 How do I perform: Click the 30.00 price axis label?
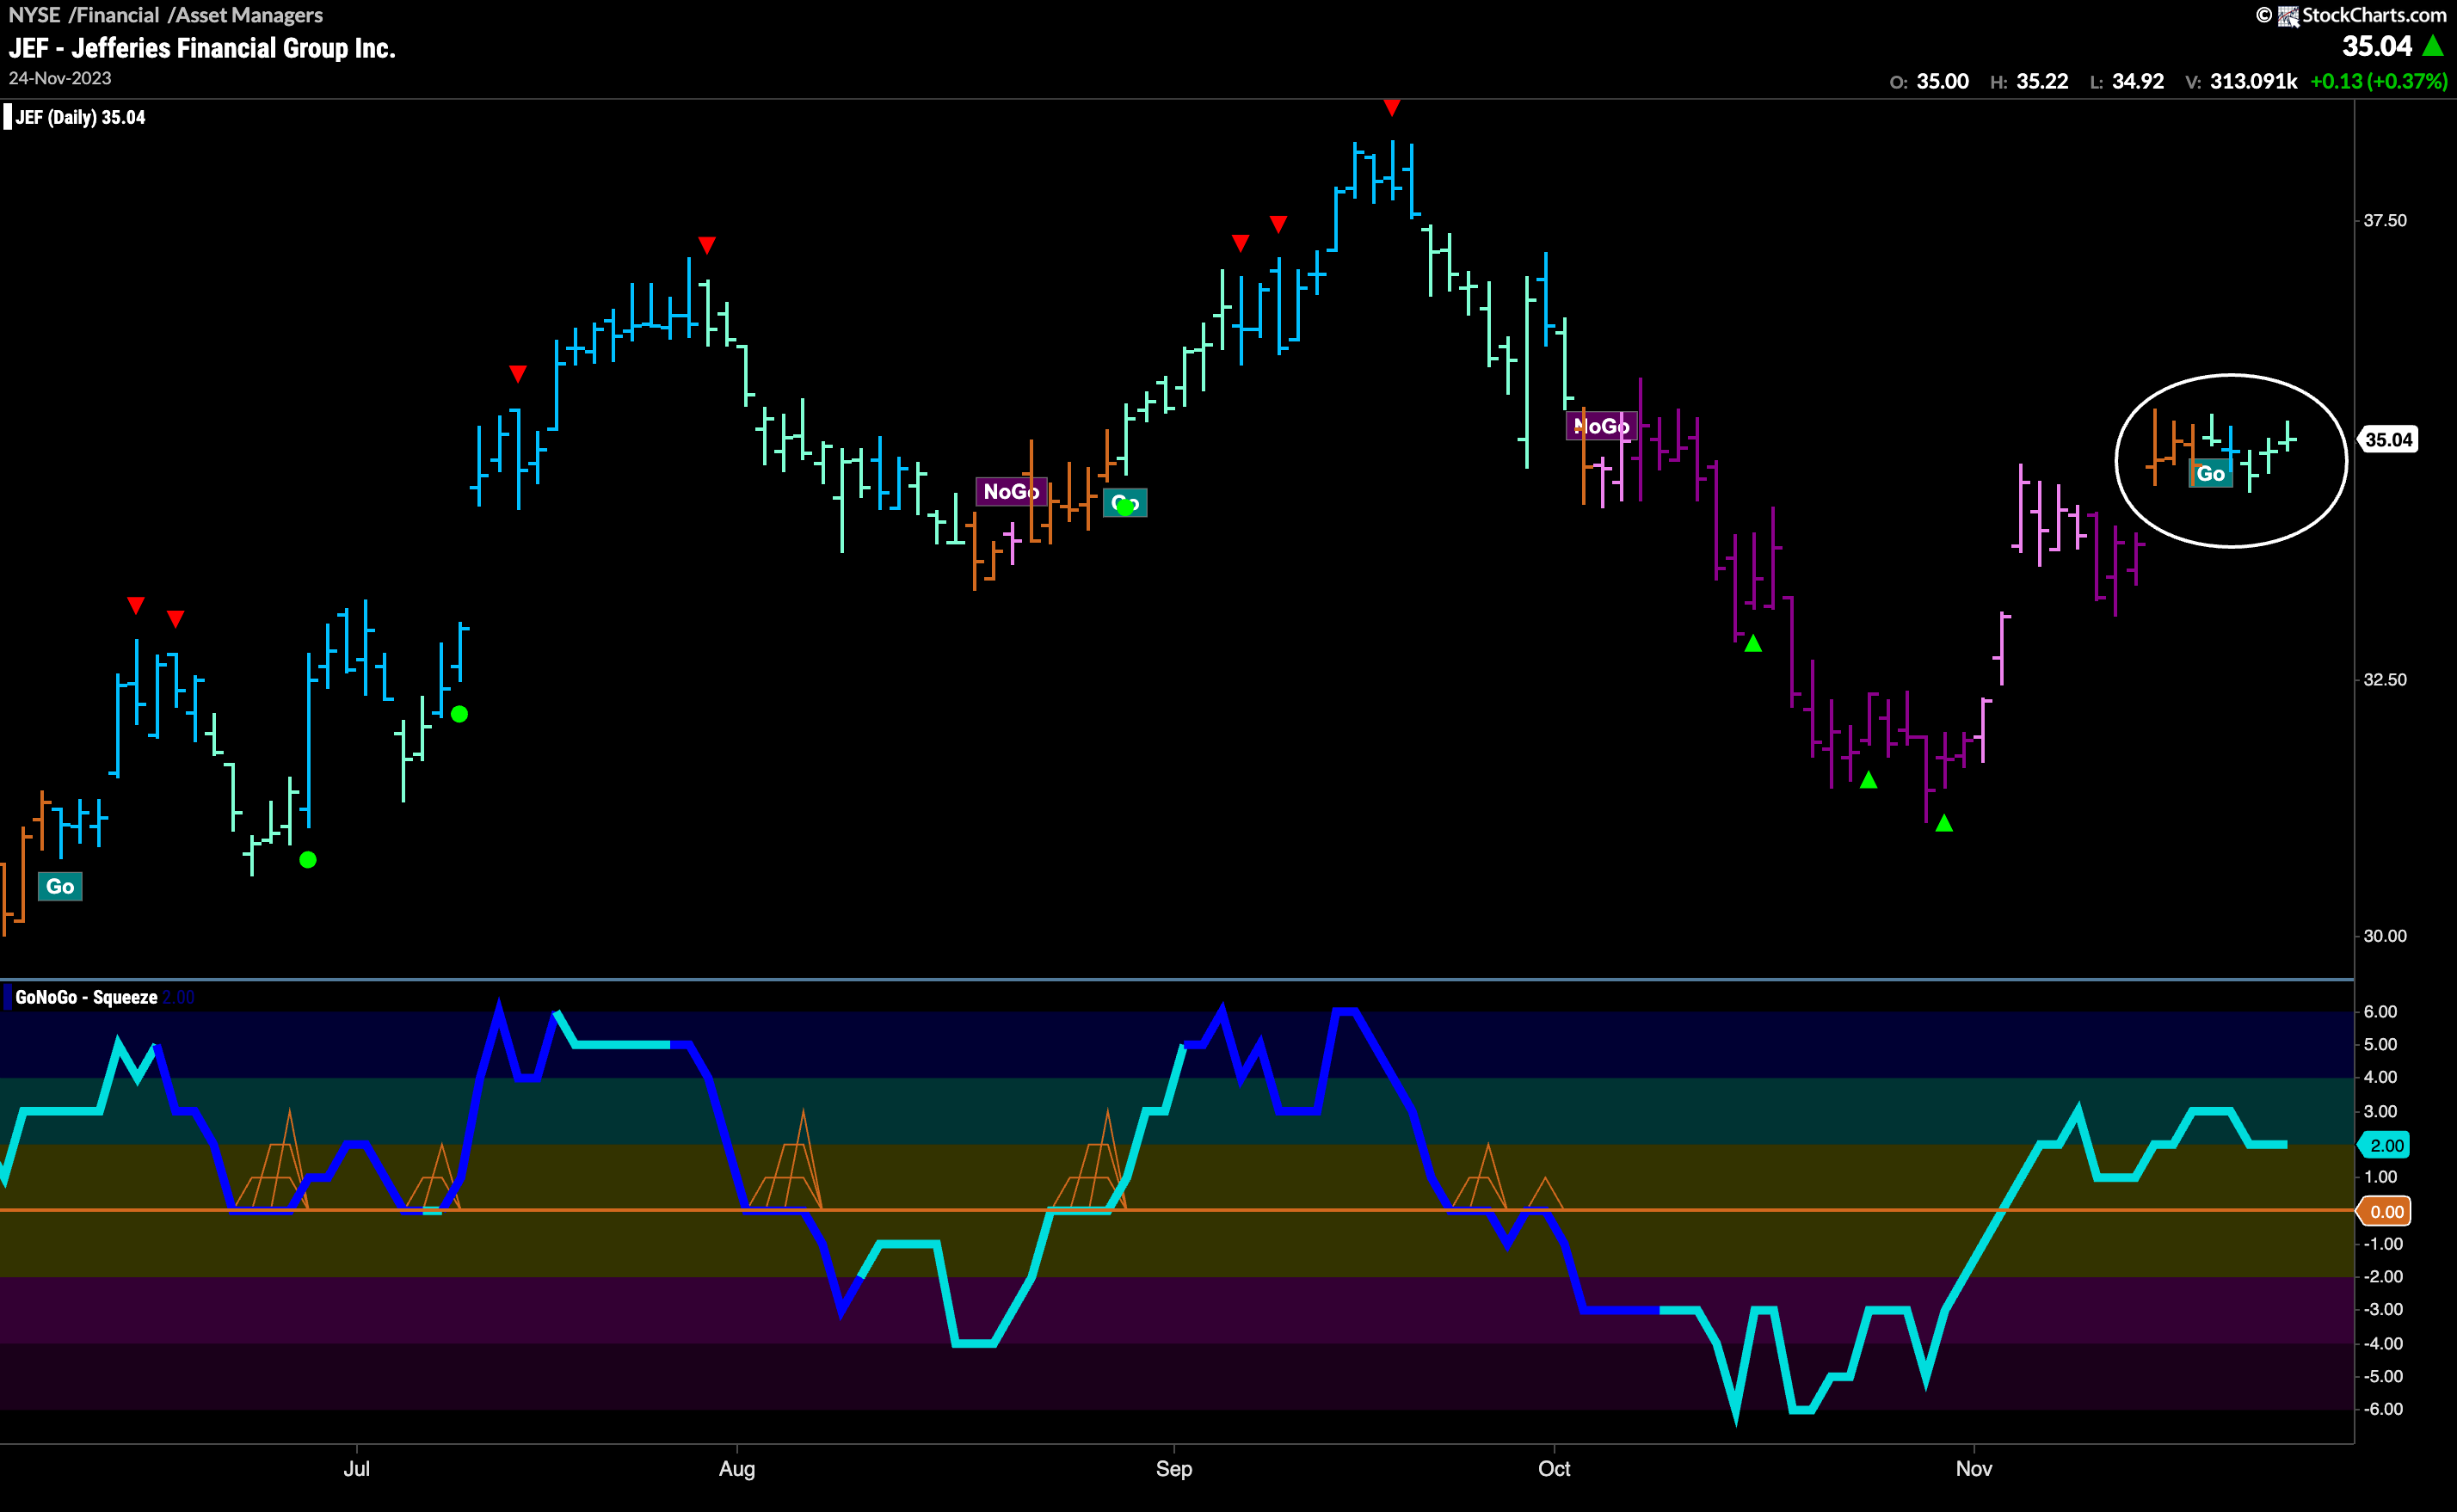(x=2385, y=936)
